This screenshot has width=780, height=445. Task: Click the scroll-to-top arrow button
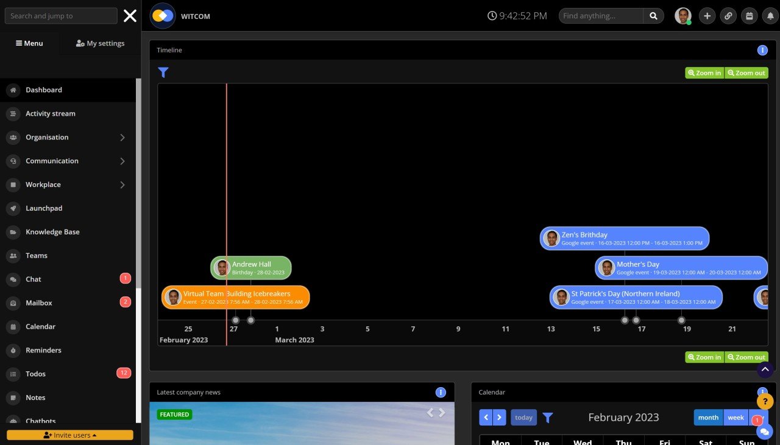tap(765, 370)
